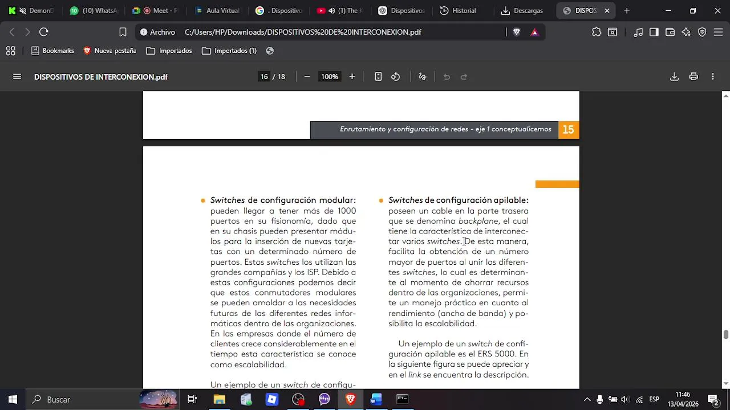Image resolution: width=730 pixels, height=410 pixels.
Task: Open the extensions puzzle icon
Action: 597,32
